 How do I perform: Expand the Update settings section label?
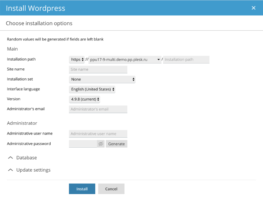coord(33,170)
